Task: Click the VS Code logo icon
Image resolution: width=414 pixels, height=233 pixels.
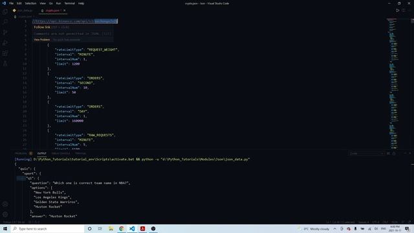Action: pyautogui.click(x=4, y=3)
